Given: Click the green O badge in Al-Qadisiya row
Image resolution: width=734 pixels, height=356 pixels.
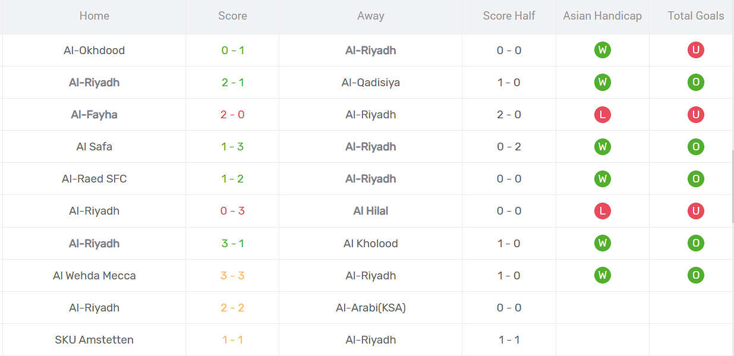Looking at the screenshot, I should (x=695, y=83).
